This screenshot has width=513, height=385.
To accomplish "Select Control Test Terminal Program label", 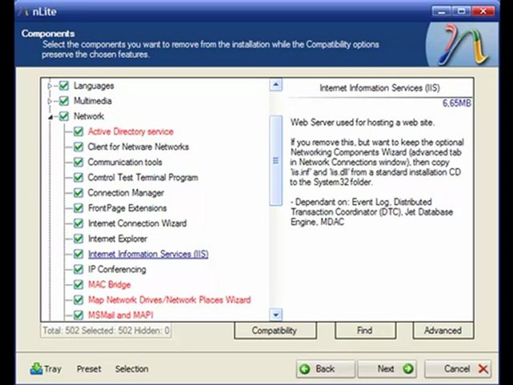I will (x=143, y=178).
